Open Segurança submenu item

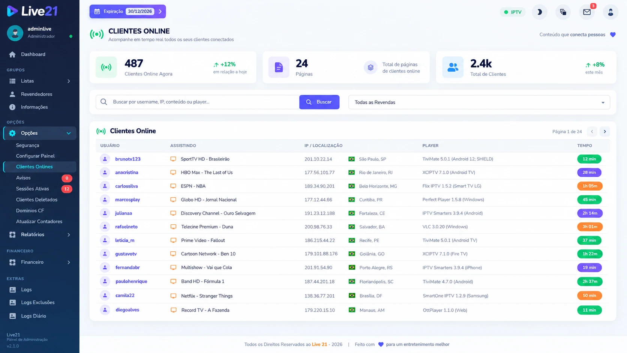click(x=27, y=145)
